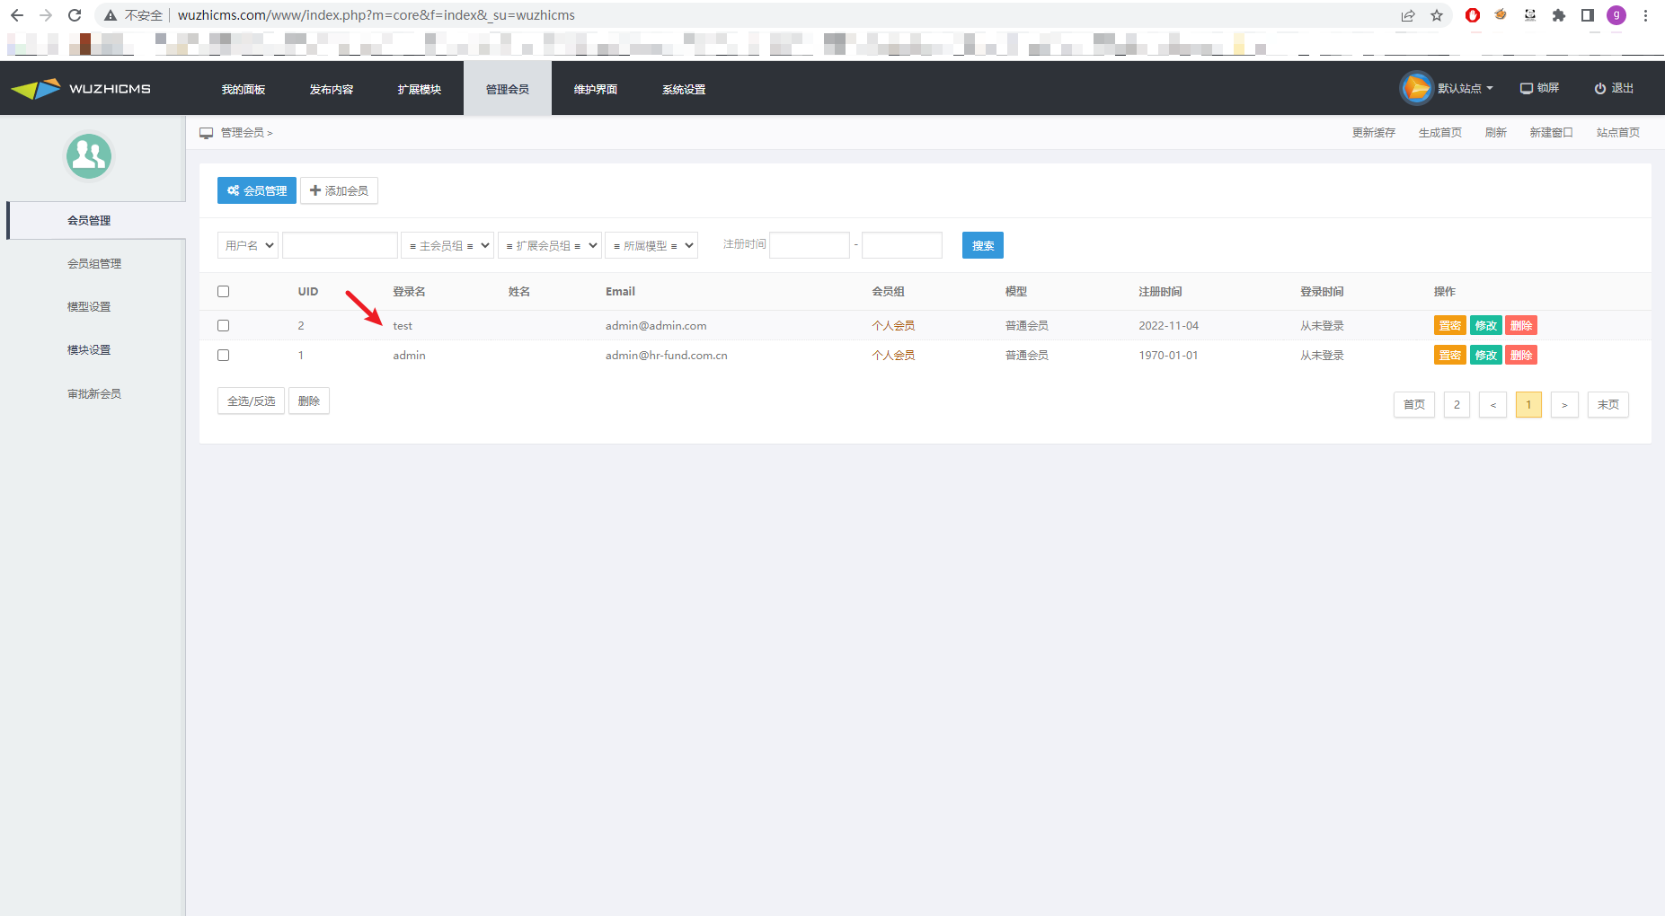Go to the 维护界面 top menu
The height and width of the screenshot is (916, 1665).
point(596,89)
